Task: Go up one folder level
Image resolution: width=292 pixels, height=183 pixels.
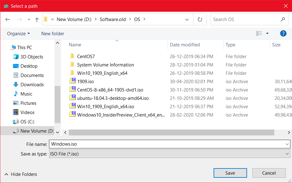Action: click(37, 19)
